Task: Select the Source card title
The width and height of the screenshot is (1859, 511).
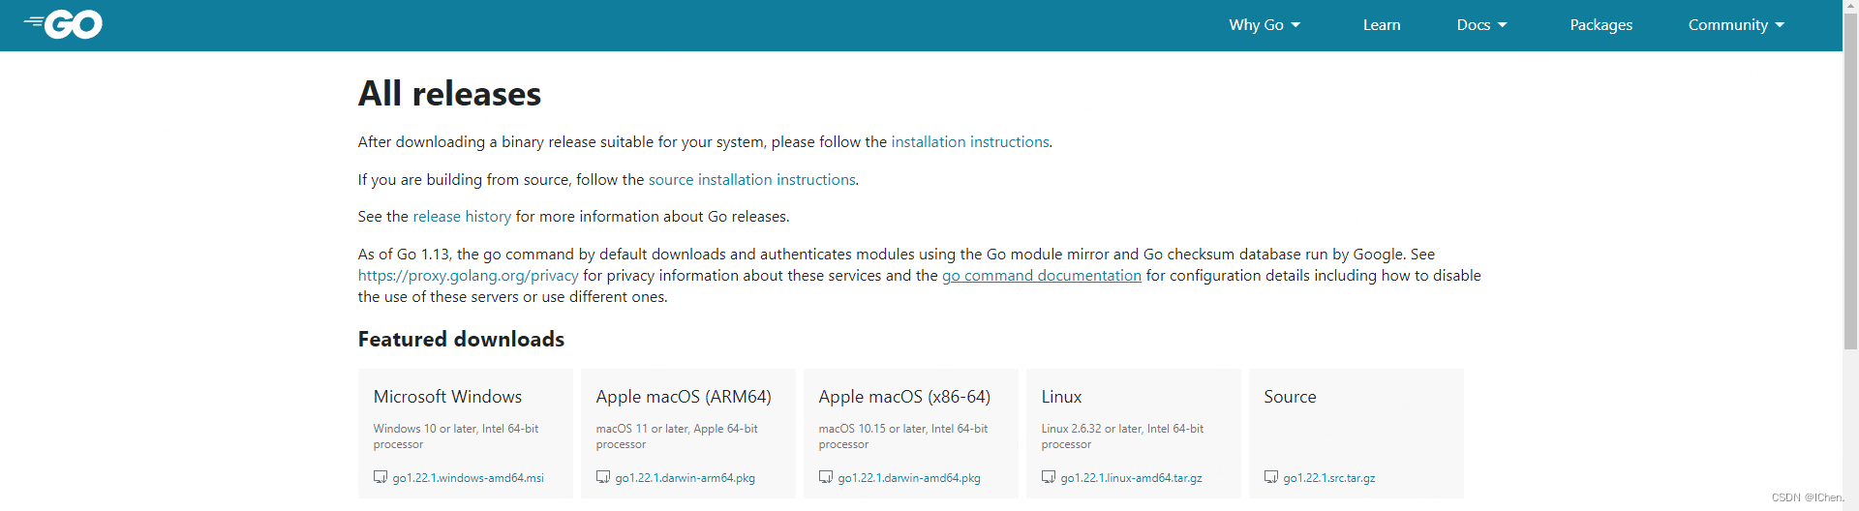Action: [x=1290, y=397]
